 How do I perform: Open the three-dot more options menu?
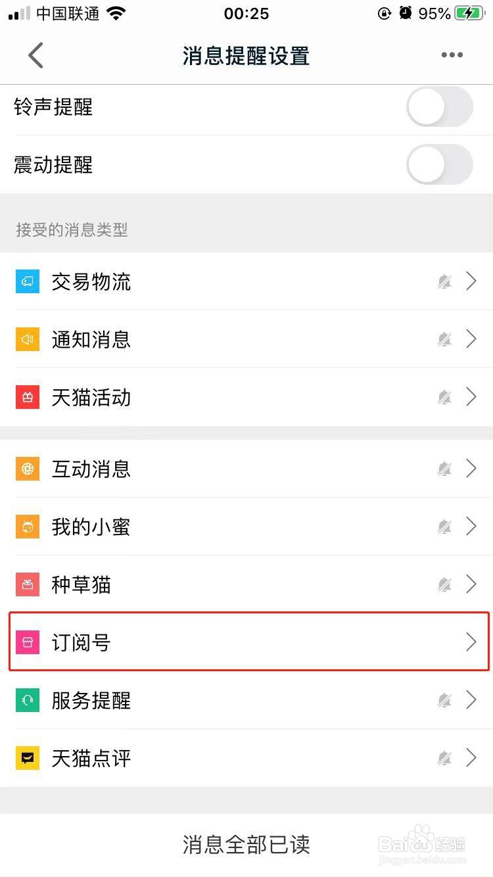pyautogui.click(x=452, y=55)
